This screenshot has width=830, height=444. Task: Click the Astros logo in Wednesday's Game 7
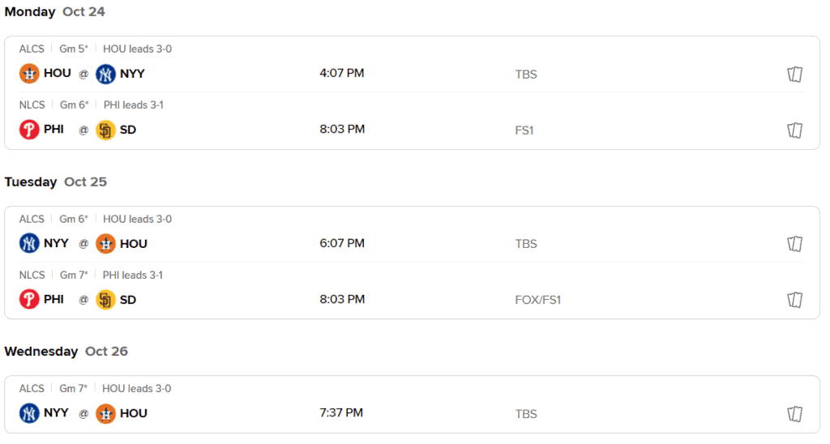tap(105, 414)
